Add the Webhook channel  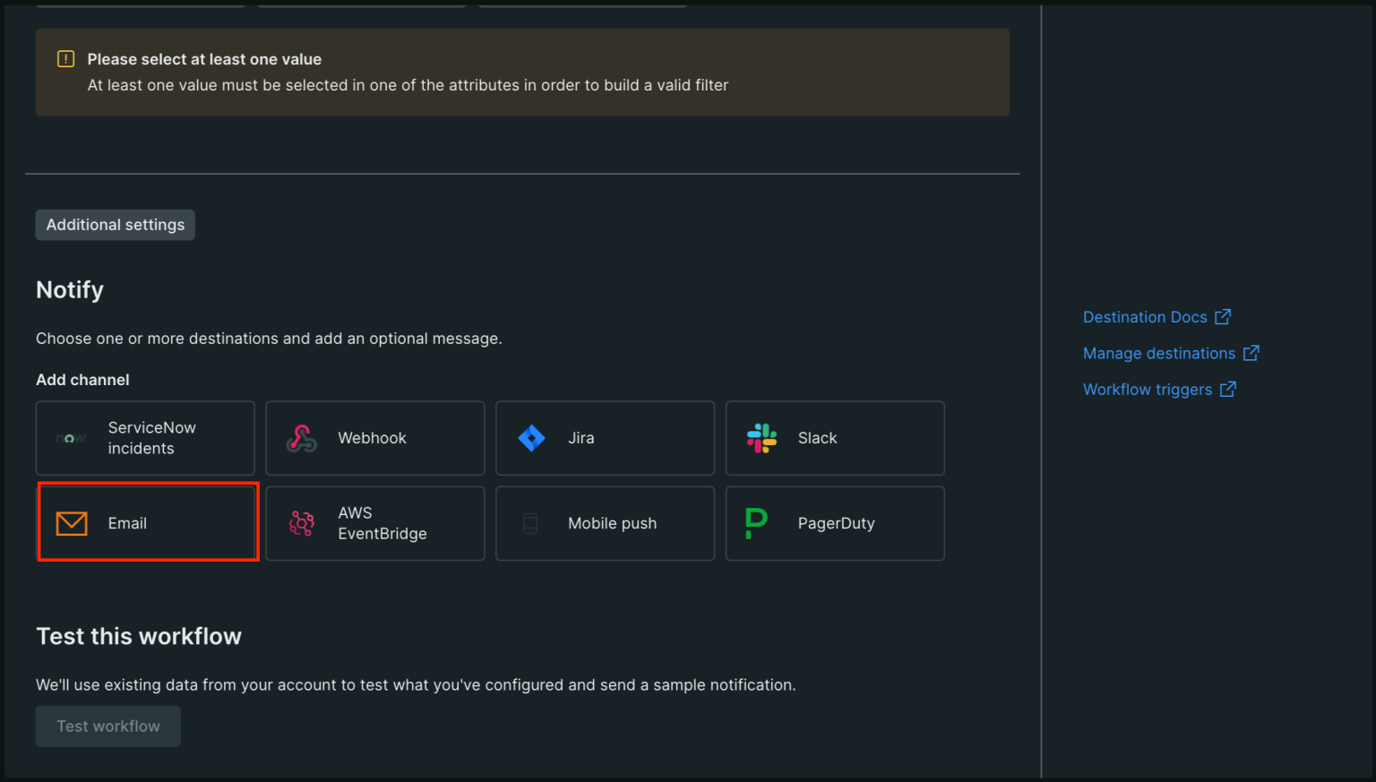point(375,438)
